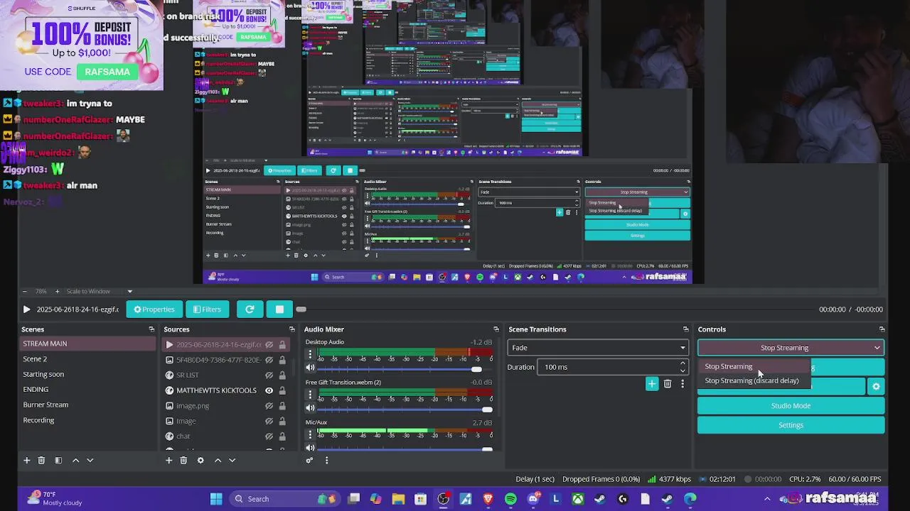Open the Fade transition dropdown
This screenshot has height=511, width=910.
pyautogui.click(x=598, y=348)
